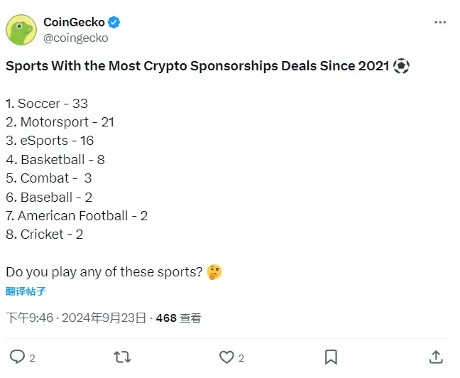Screen dimensions: 460x378
Task: Click the 翻译帖子 translate link
Action: pos(26,291)
